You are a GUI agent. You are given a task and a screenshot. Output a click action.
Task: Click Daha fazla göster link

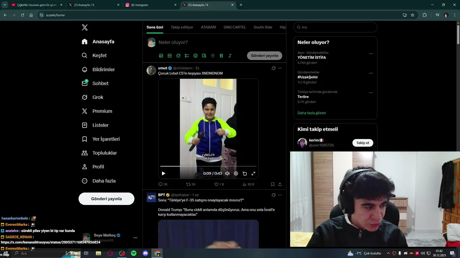click(x=312, y=113)
